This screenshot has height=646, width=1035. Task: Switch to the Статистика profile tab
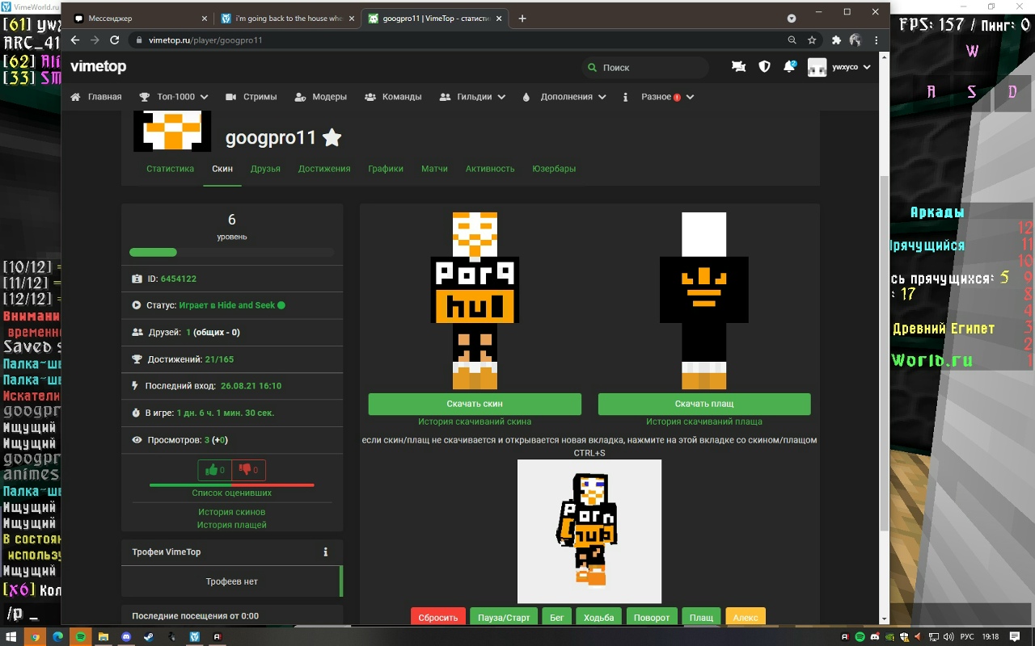tap(170, 169)
